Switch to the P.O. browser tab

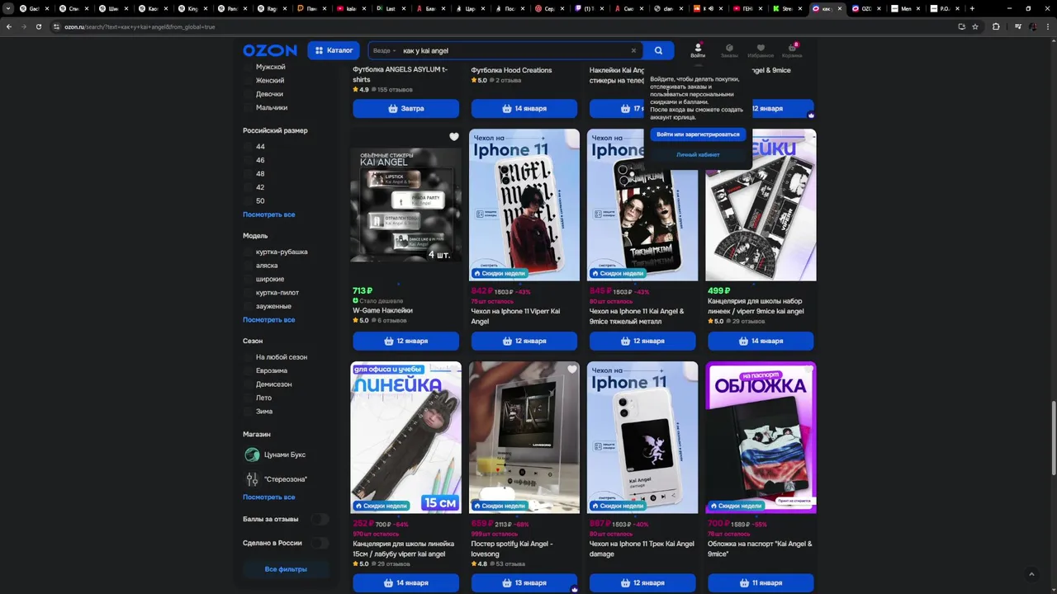pos(946,8)
